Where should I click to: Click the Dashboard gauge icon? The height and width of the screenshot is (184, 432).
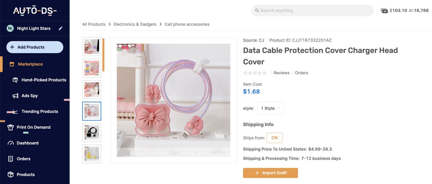click(x=10, y=143)
